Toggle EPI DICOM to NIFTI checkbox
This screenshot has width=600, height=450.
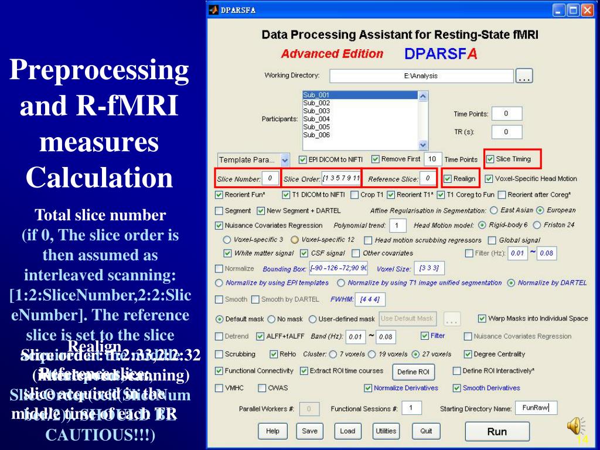click(x=303, y=159)
